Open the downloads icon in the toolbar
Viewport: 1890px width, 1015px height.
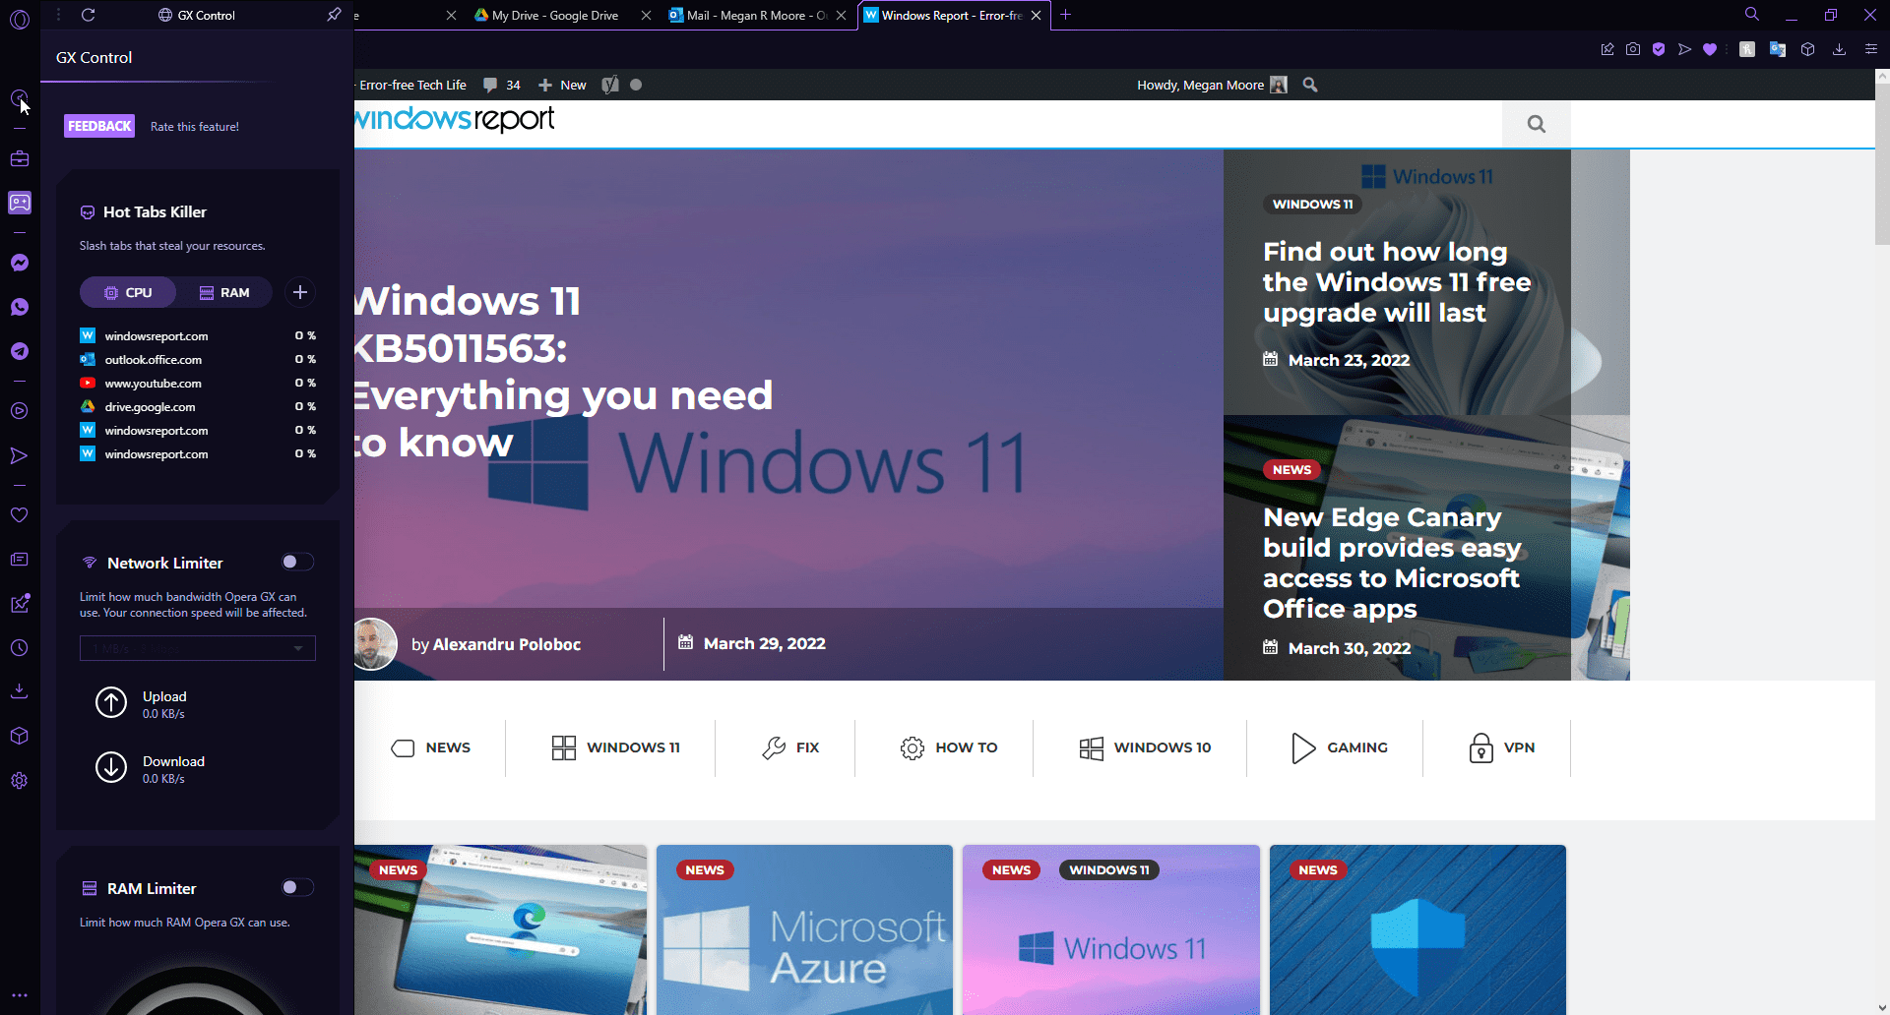[1839, 49]
